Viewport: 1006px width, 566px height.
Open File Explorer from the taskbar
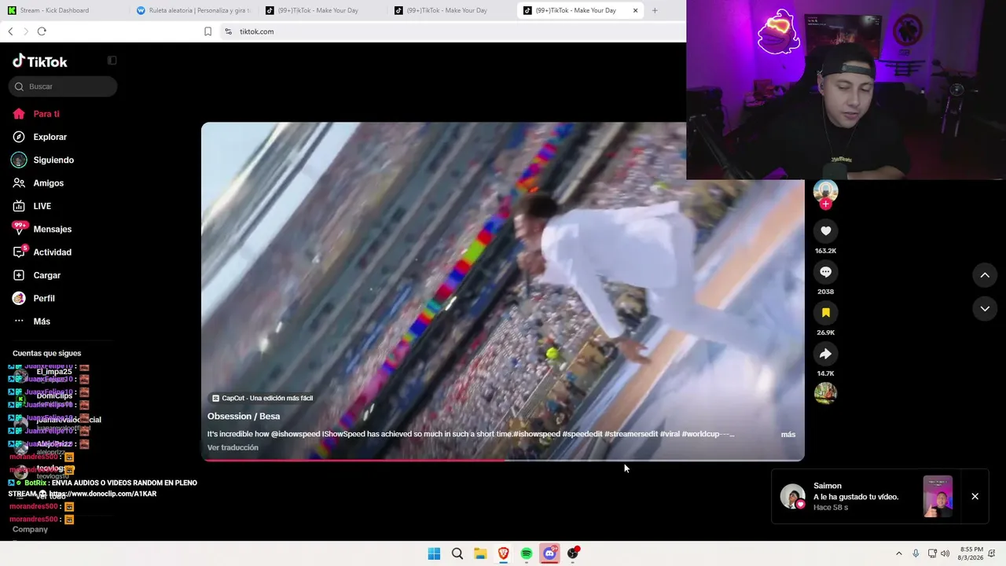[x=480, y=553]
